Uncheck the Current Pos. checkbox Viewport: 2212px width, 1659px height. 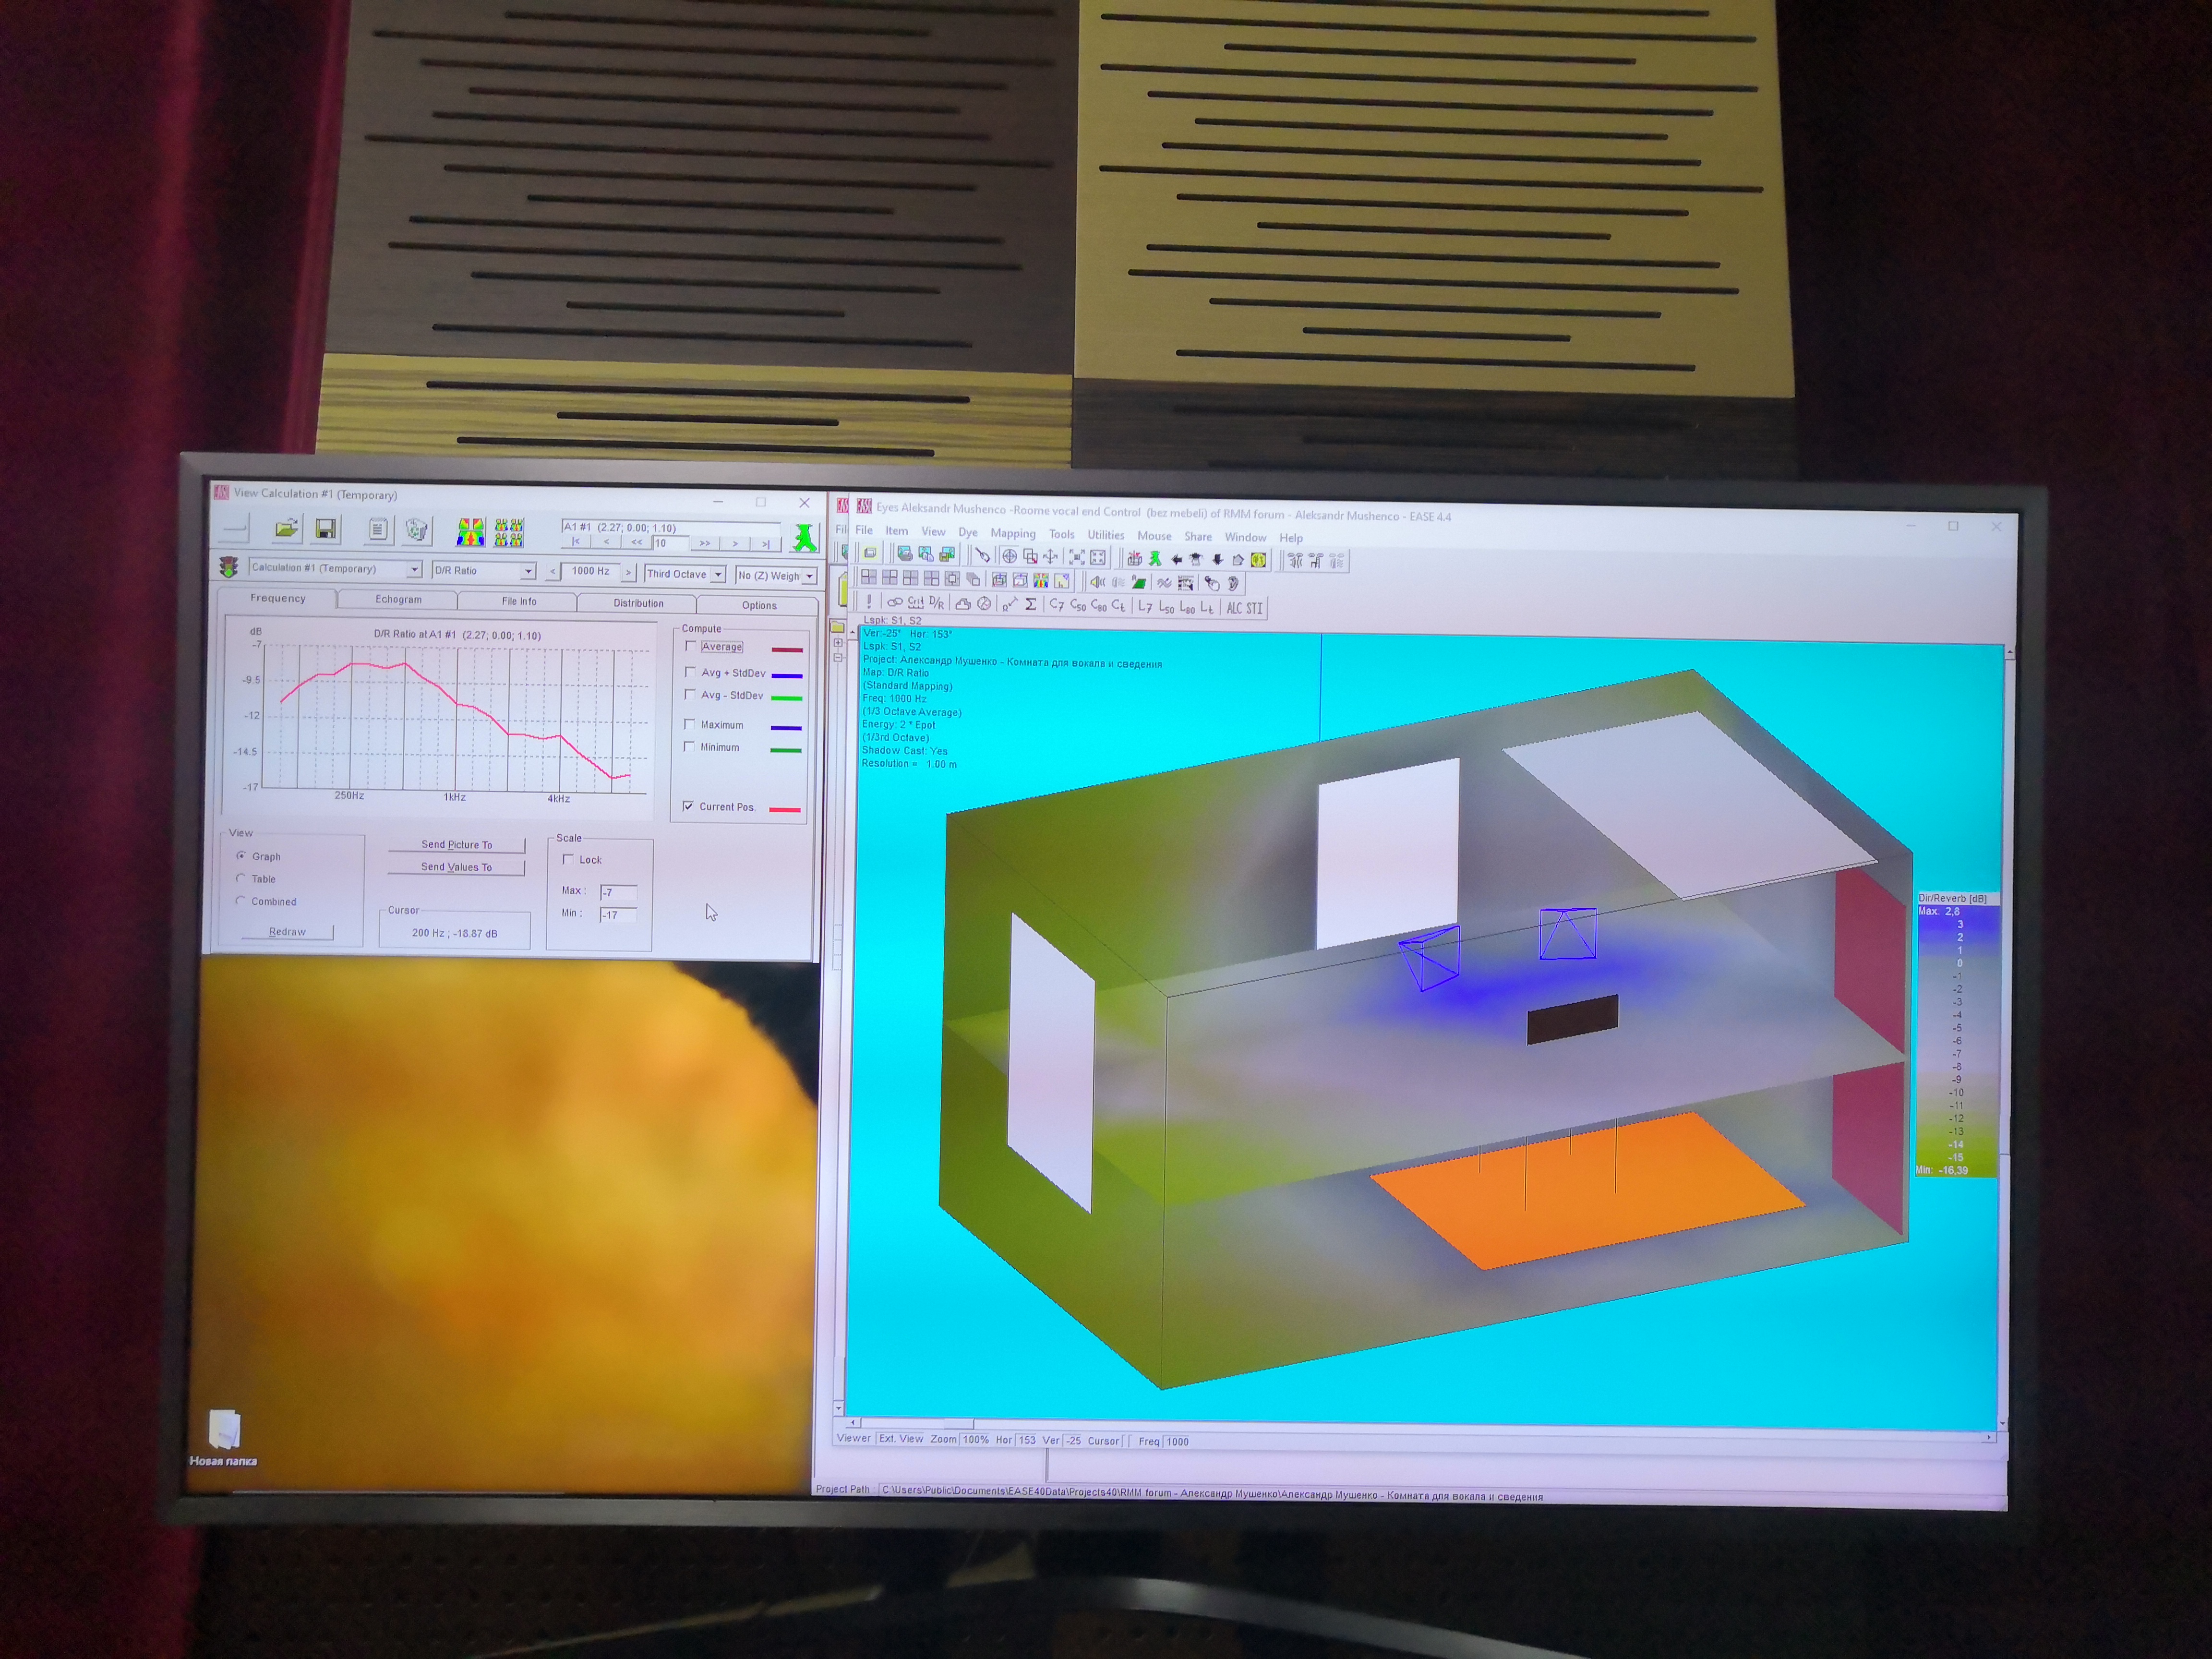[688, 806]
